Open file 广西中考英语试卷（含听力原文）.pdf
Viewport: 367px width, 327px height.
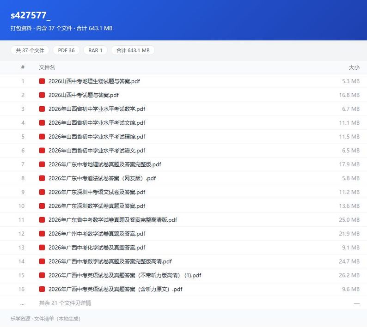coord(116,289)
